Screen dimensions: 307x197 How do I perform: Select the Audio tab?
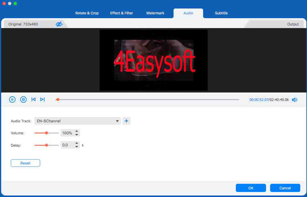(x=188, y=13)
